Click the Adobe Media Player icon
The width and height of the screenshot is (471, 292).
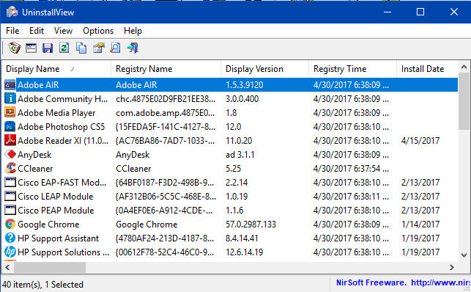[x=10, y=112]
